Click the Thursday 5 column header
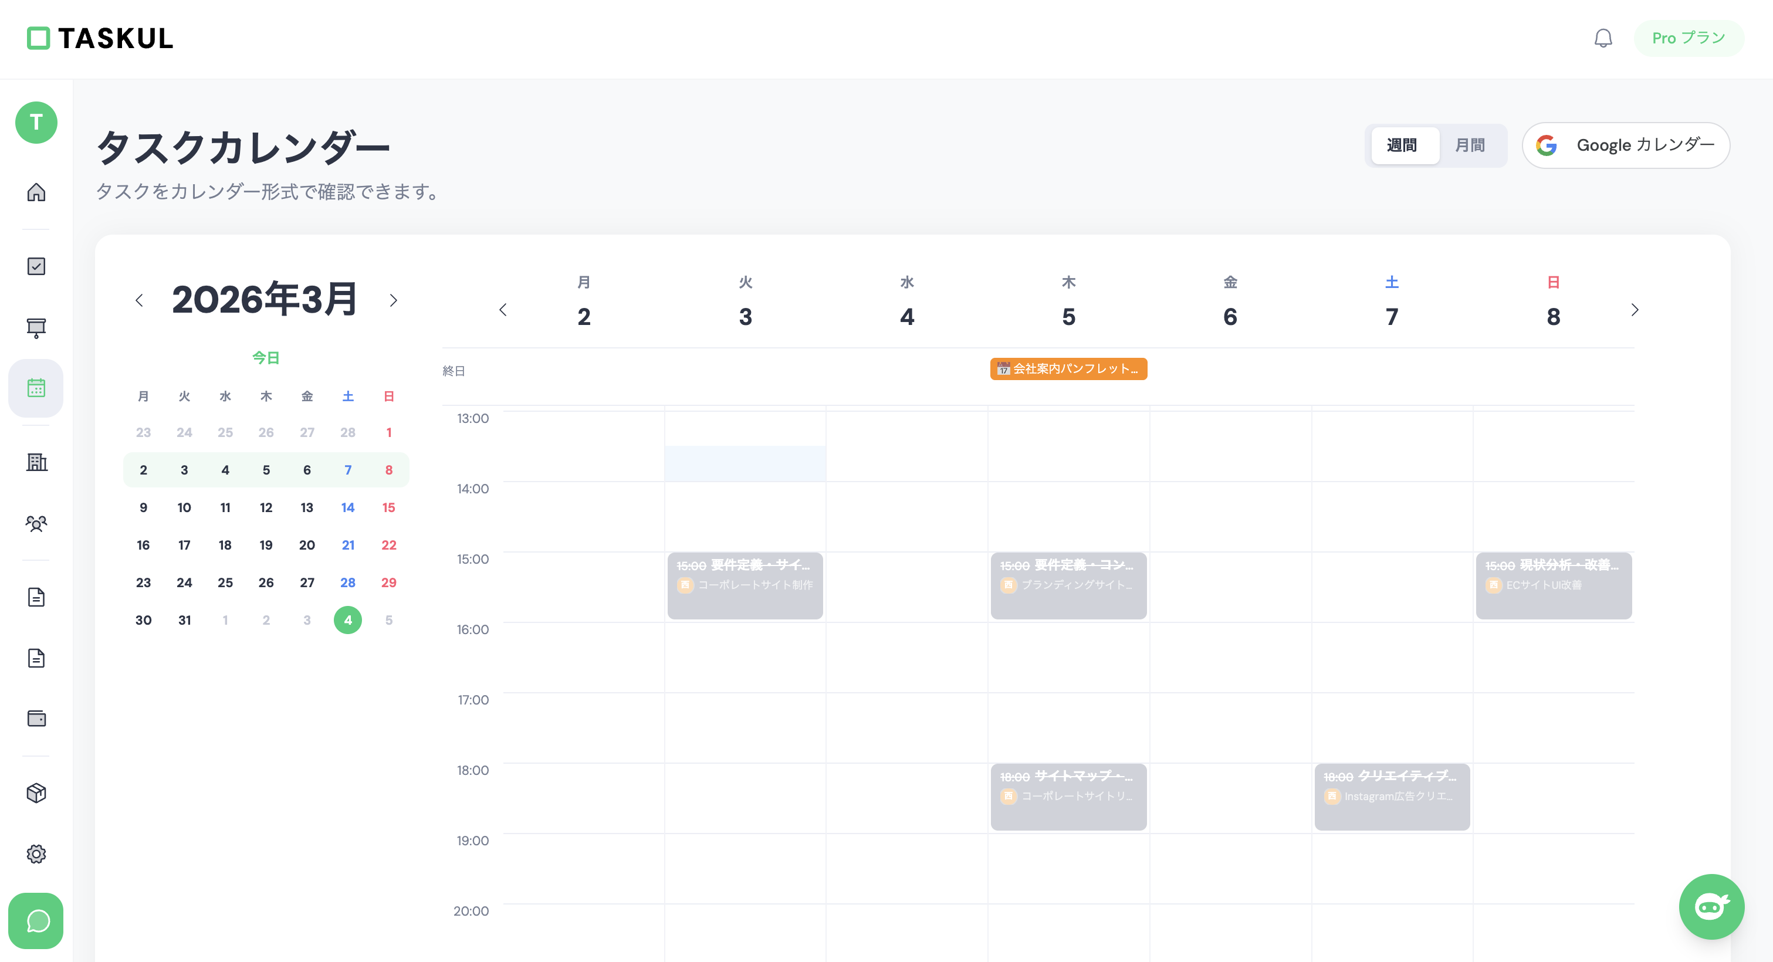Screen dimensions: 1773x962 click(1068, 302)
